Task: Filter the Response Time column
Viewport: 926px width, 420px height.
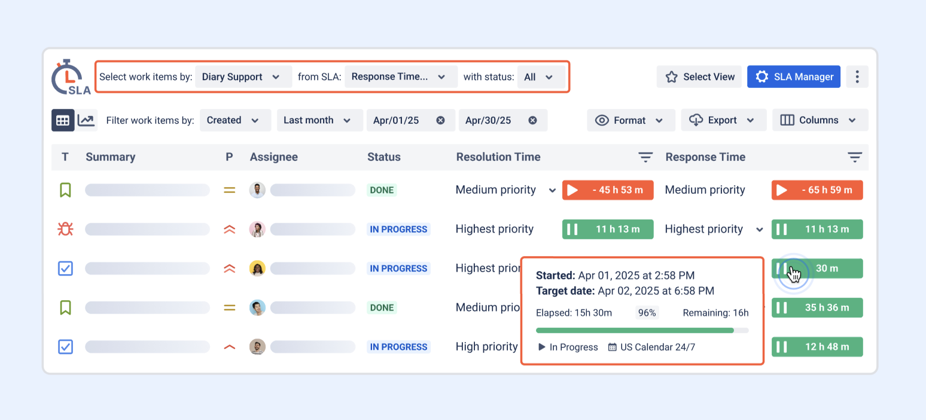Action: pos(855,157)
